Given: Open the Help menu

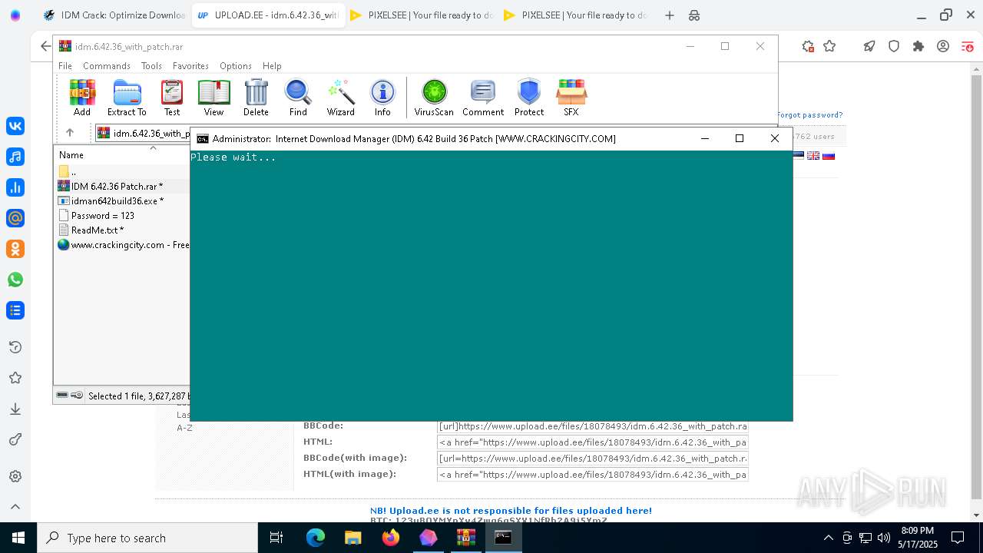Looking at the screenshot, I should (x=272, y=66).
